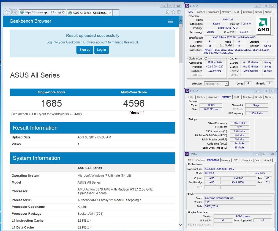Click the Log in button
278x231 pixels.
(101, 50)
